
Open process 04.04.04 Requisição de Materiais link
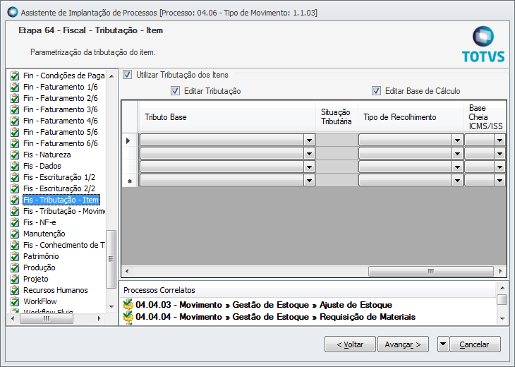tap(276, 317)
